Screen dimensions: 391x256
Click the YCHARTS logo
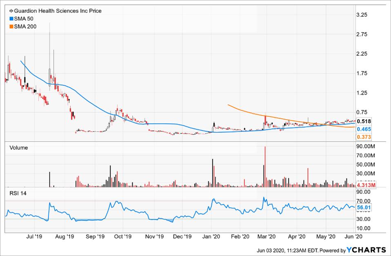tap(367, 250)
